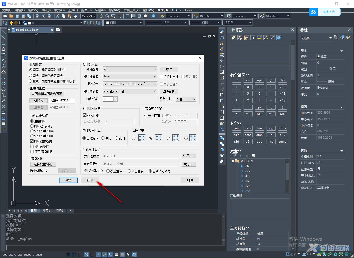Open the Layer Properties Manager icon
Image resolution: width=354 pixels, height=258 pixels.
[5, 23]
